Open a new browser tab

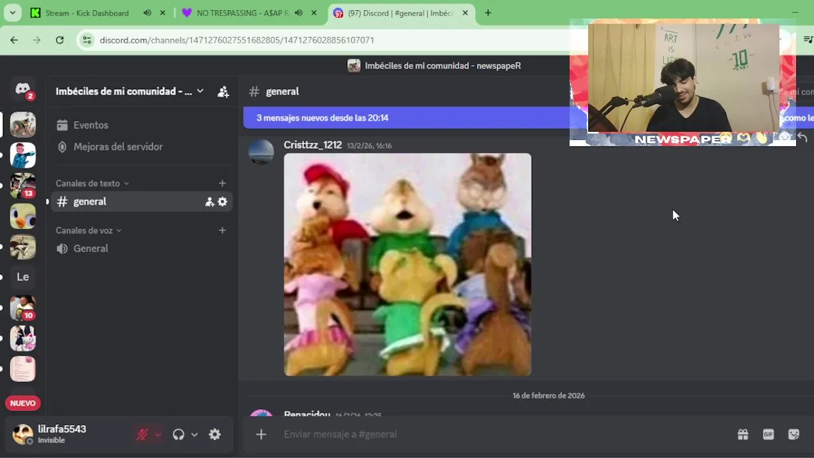click(488, 13)
